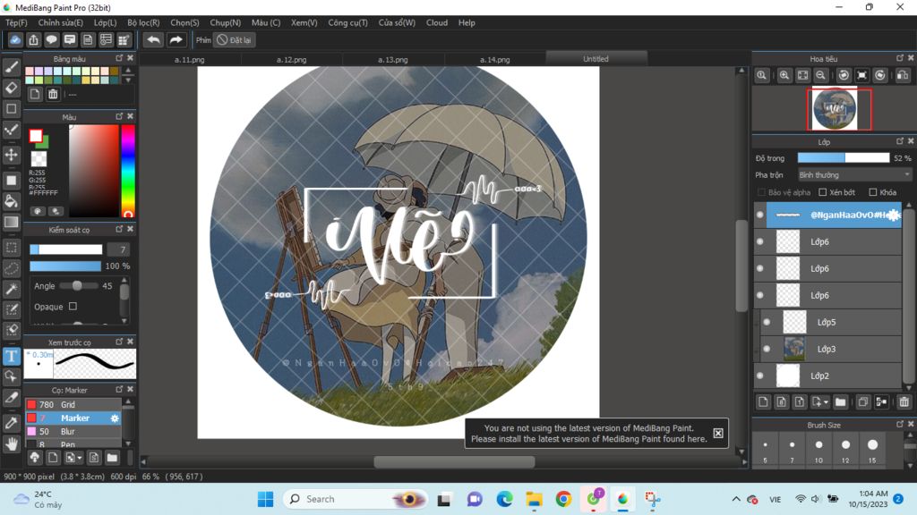
Task: Select the Magic Wand tool
Action: [x=11, y=289]
